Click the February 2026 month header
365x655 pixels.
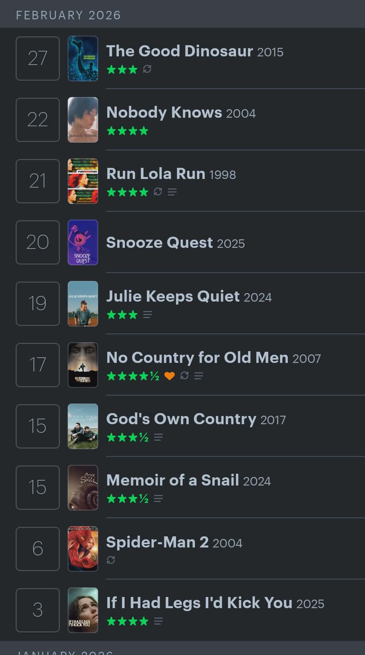(x=68, y=15)
